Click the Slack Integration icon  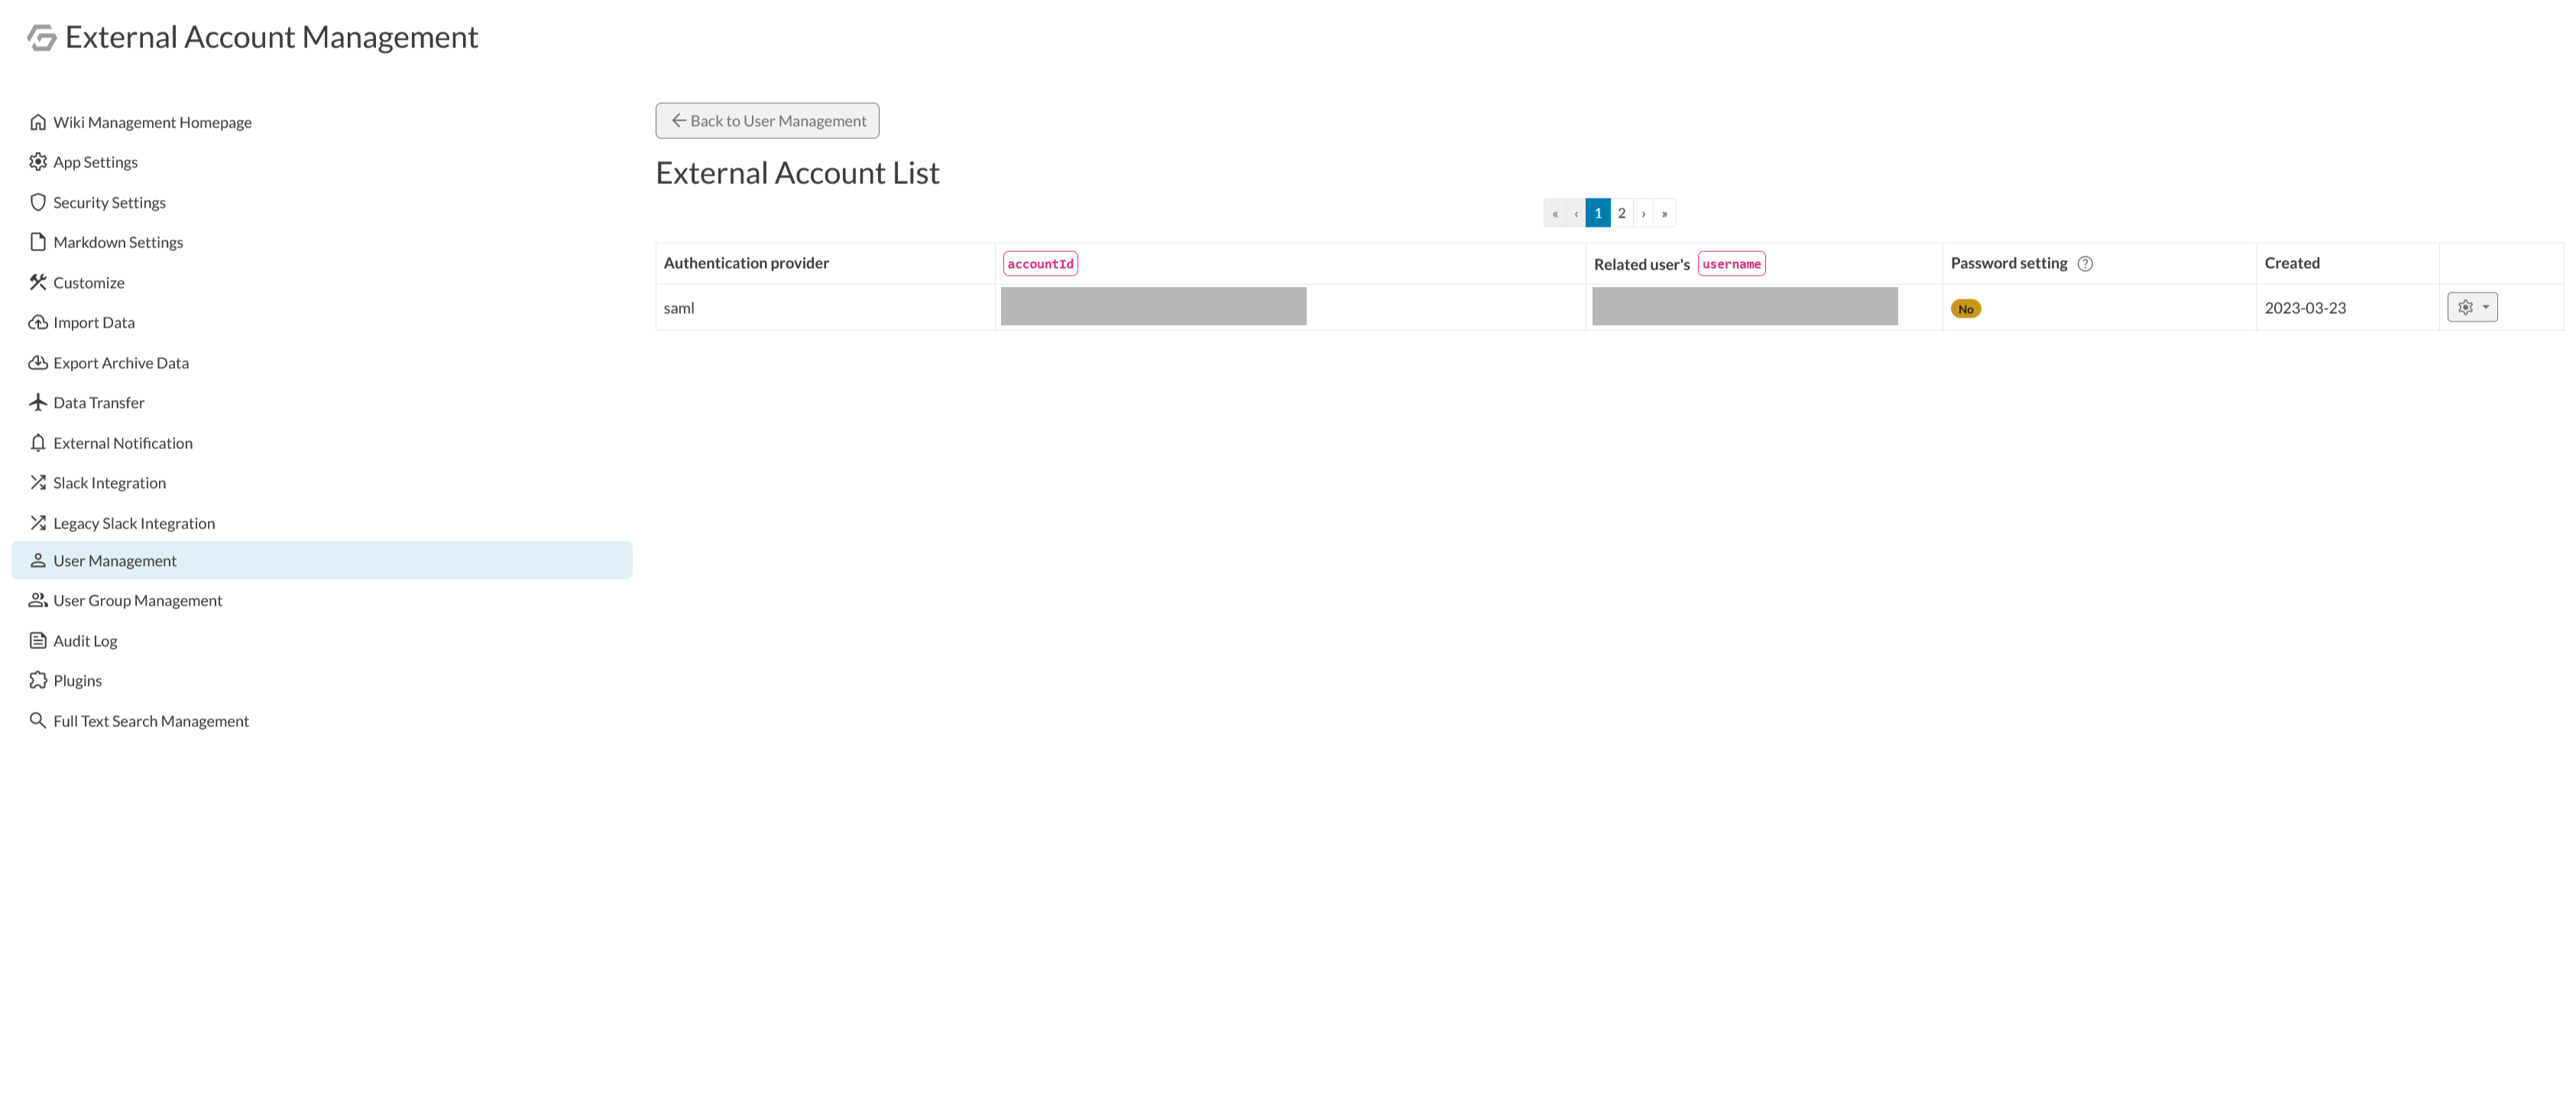click(36, 483)
